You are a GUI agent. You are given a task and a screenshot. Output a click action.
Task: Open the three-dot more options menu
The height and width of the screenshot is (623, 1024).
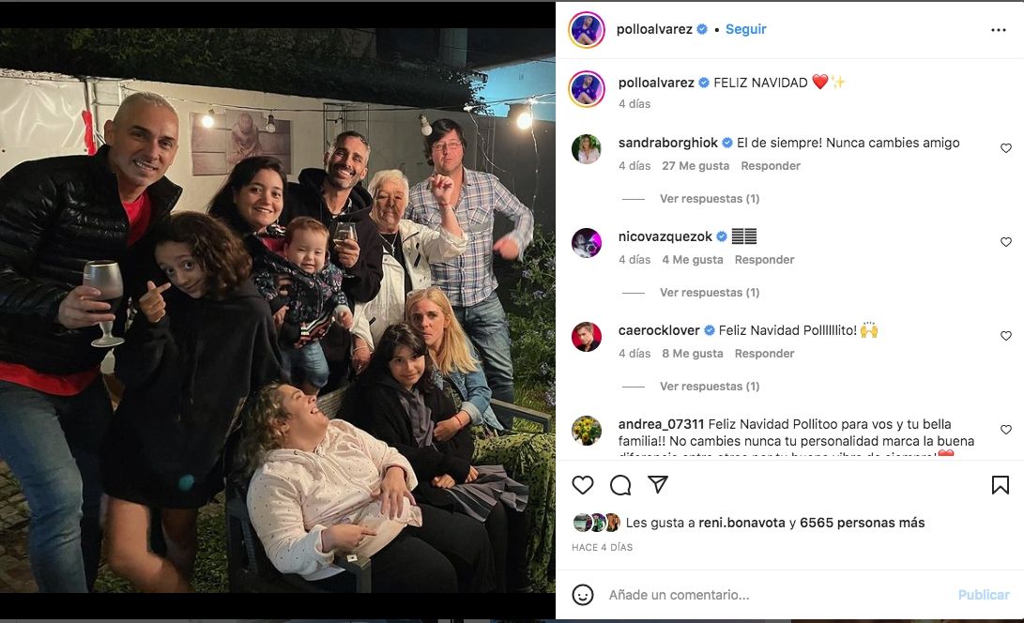[x=999, y=30]
